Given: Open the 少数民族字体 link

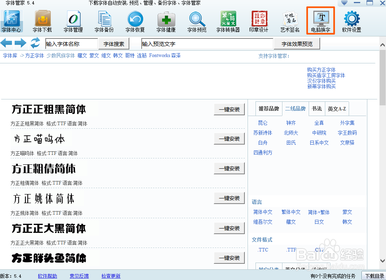Looking at the screenshot, I should tap(61, 55).
